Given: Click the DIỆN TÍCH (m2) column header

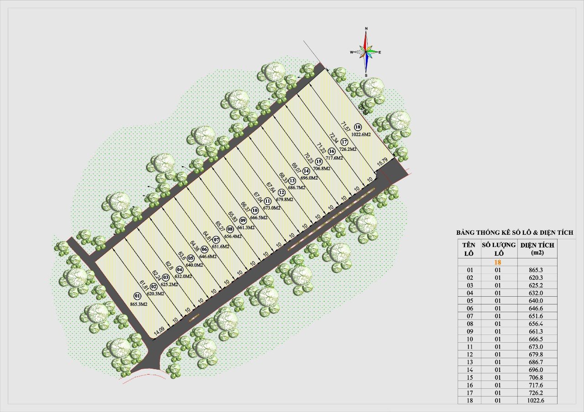Looking at the screenshot, I should tap(537, 249).
